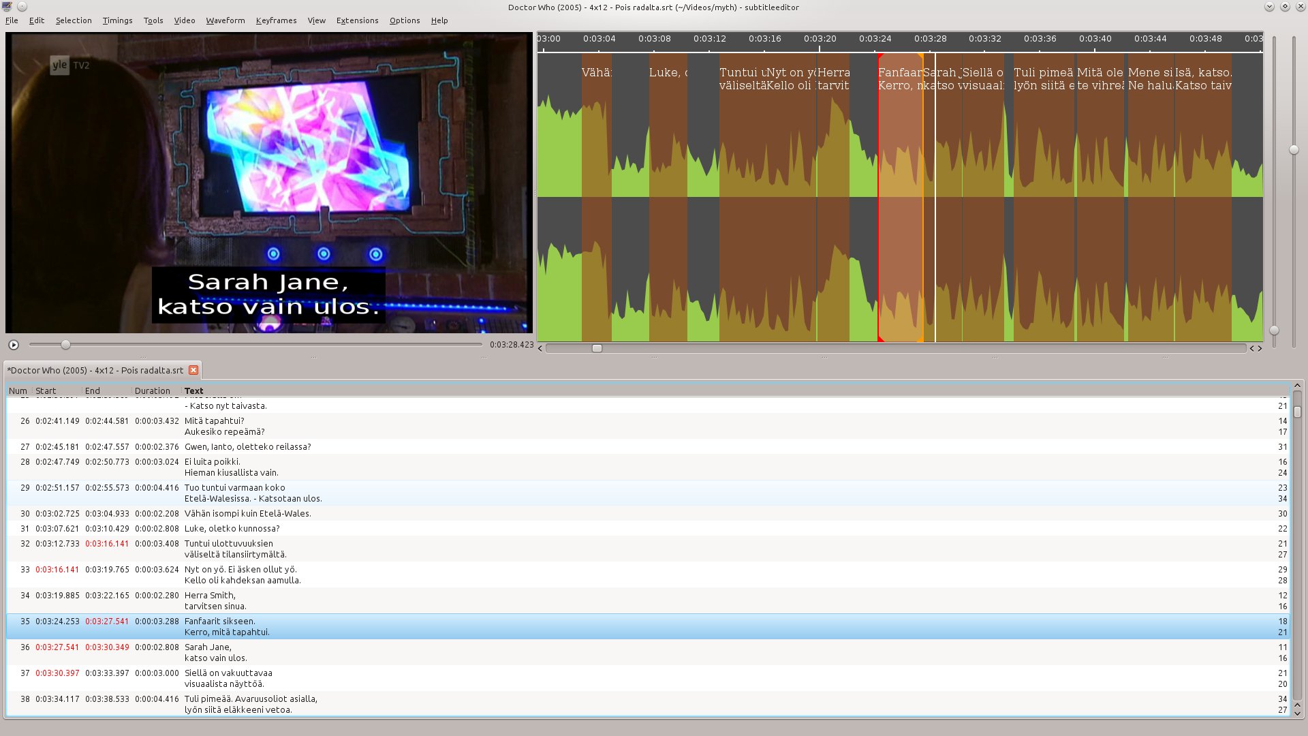1308x736 pixels.
Task: Open the View menu
Action: click(317, 20)
